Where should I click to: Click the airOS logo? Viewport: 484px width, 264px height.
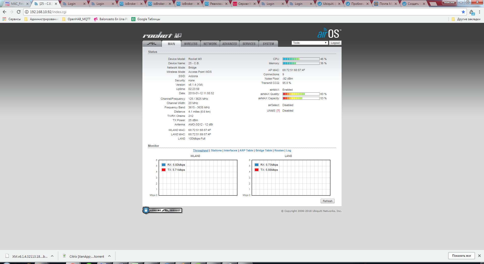point(329,33)
